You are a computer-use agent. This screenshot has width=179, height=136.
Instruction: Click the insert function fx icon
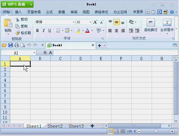pyautogui.click(x=51, y=53)
